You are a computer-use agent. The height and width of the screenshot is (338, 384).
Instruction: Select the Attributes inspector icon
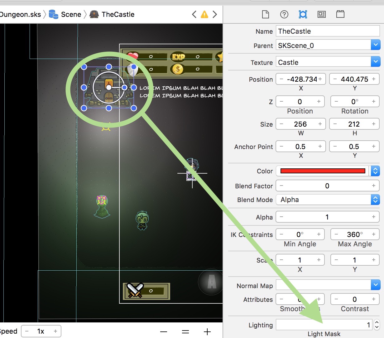point(303,14)
